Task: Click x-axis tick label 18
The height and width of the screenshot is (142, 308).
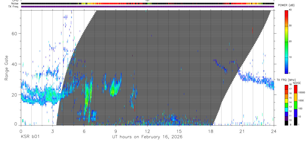Action: 210,131
